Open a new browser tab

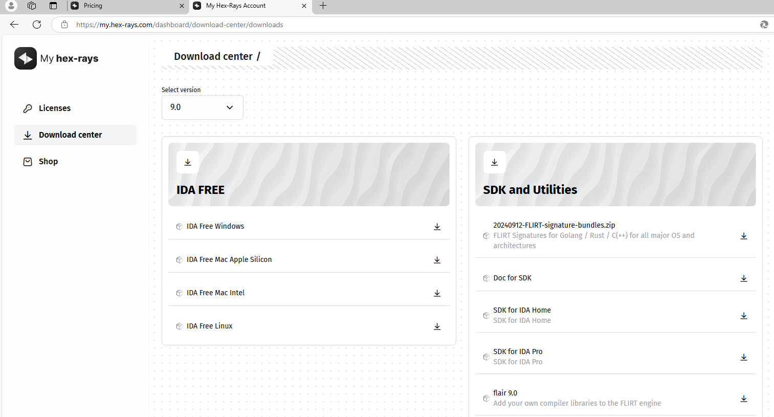(x=323, y=6)
